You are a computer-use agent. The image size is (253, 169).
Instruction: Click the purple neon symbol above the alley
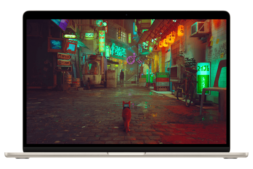point(131,59)
